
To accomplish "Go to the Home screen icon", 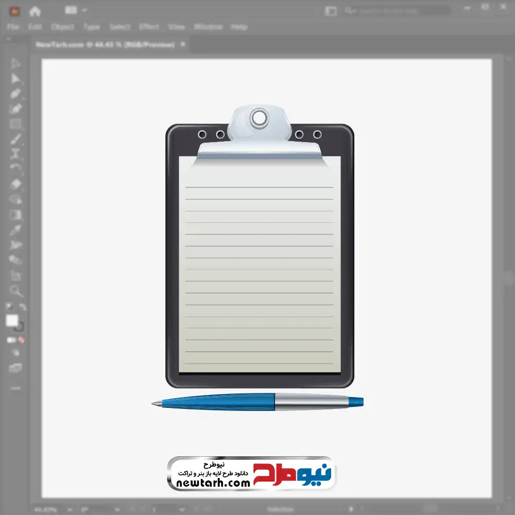I will tap(35, 11).
